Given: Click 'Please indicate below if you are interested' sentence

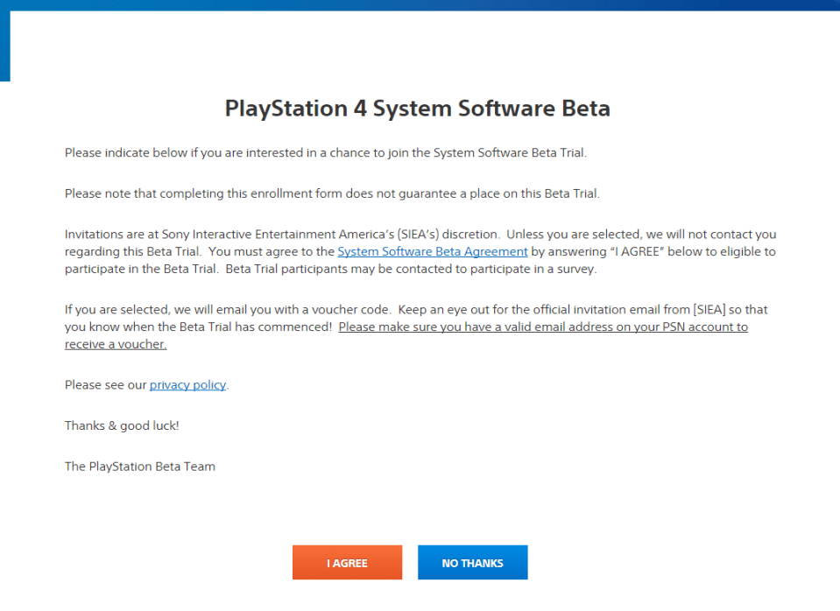Looking at the screenshot, I should (x=326, y=153).
